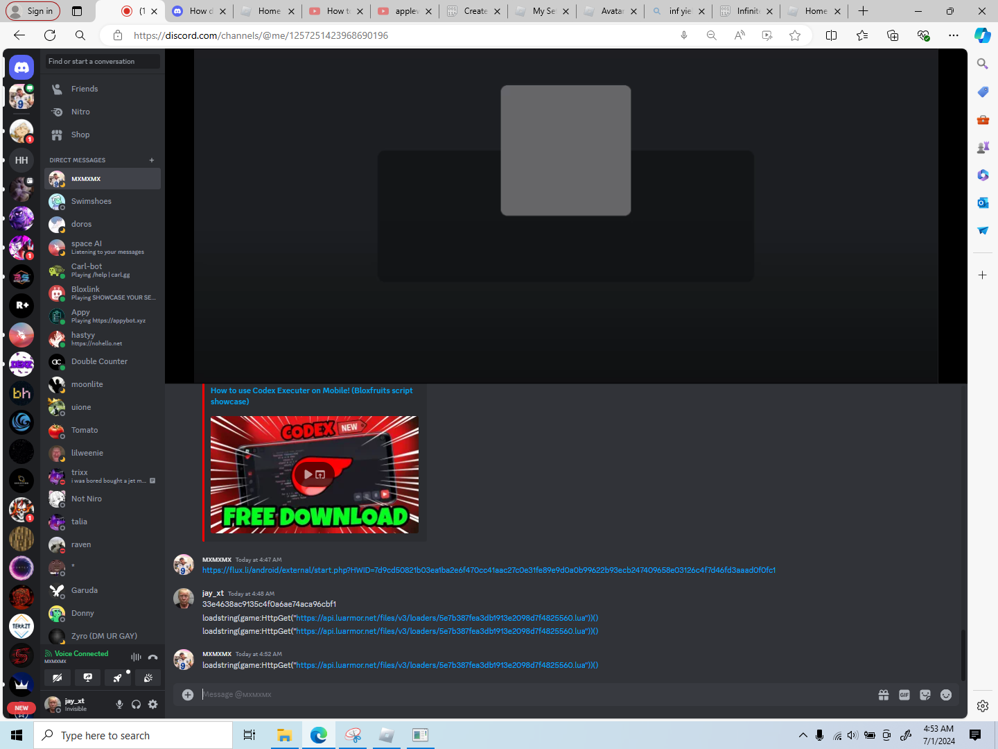Switch to the Avatar browser tab
Screen dimensions: 998x749
pos(611,11)
